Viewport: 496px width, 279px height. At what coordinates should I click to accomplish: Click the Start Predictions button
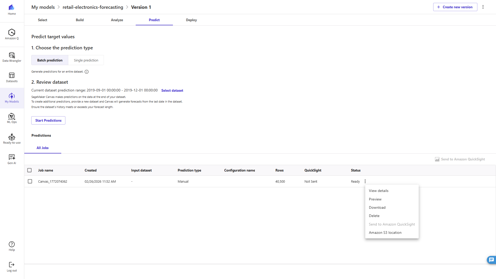(48, 120)
